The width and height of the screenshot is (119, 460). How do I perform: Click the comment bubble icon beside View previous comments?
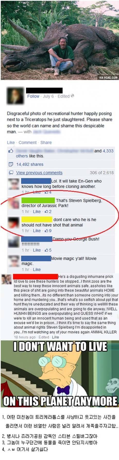coord(11,173)
